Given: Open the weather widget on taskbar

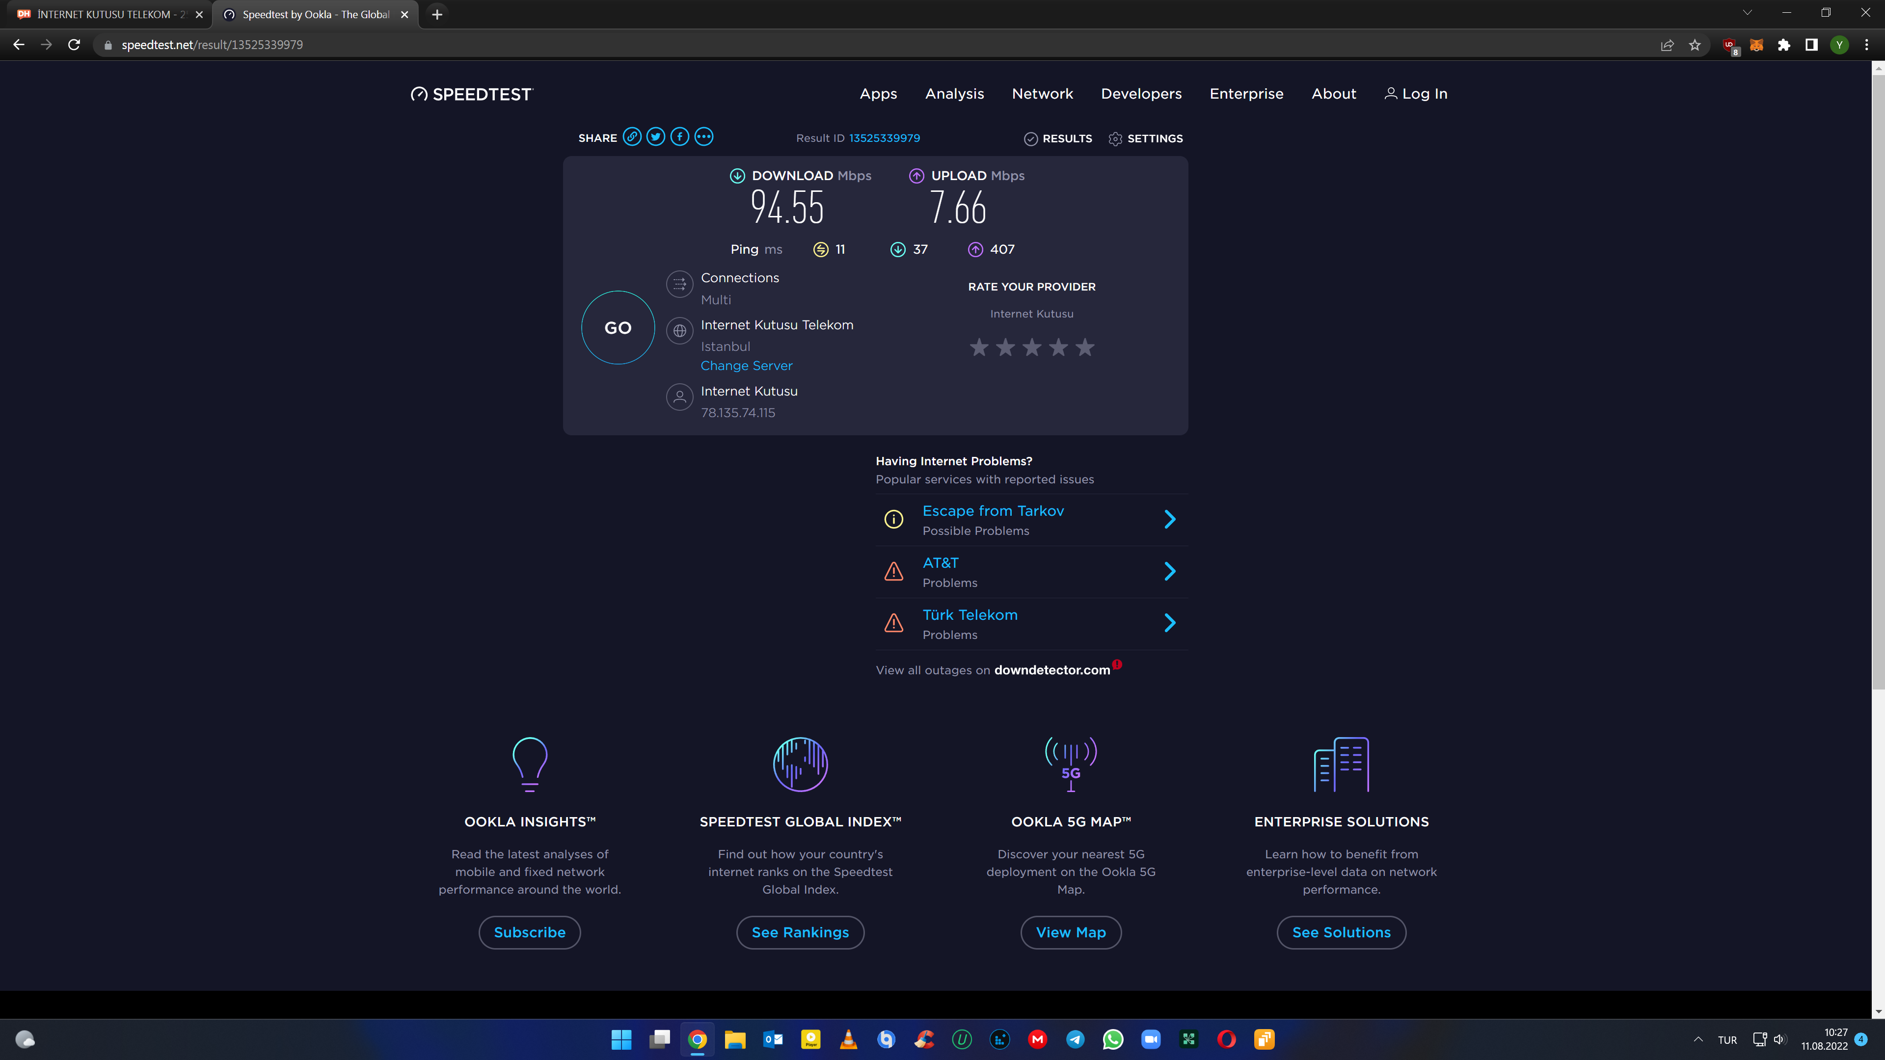Looking at the screenshot, I should (x=26, y=1039).
